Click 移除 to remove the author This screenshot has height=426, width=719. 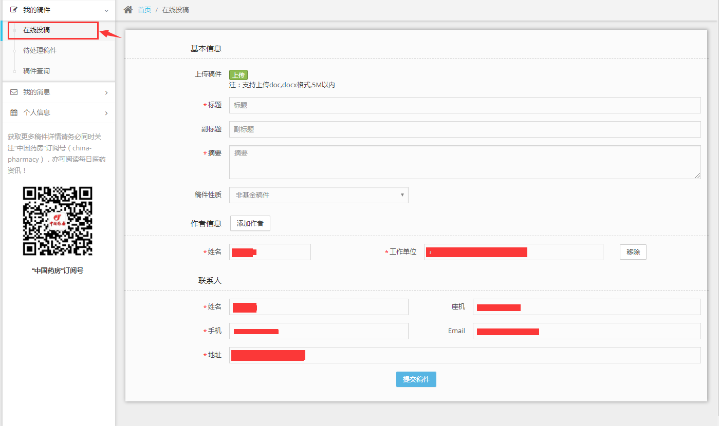tap(633, 252)
